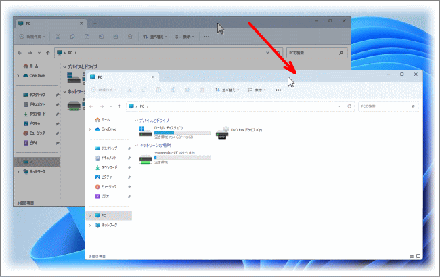The height and width of the screenshot is (277, 440).
Task: Click the Delete trash icon in front window
Action: pyautogui.click(x=202, y=90)
